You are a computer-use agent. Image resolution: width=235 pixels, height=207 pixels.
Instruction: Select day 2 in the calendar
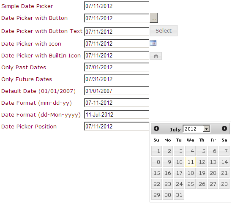[168, 151]
